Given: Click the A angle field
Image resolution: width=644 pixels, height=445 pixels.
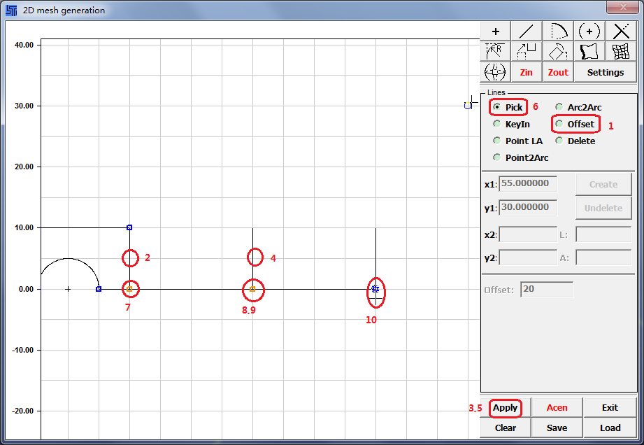Looking at the screenshot, I should coord(603,257).
